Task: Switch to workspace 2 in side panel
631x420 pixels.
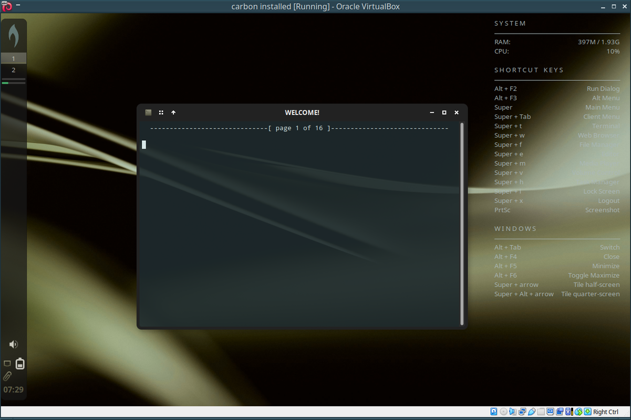Action: pyautogui.click(x=14, y=70)
